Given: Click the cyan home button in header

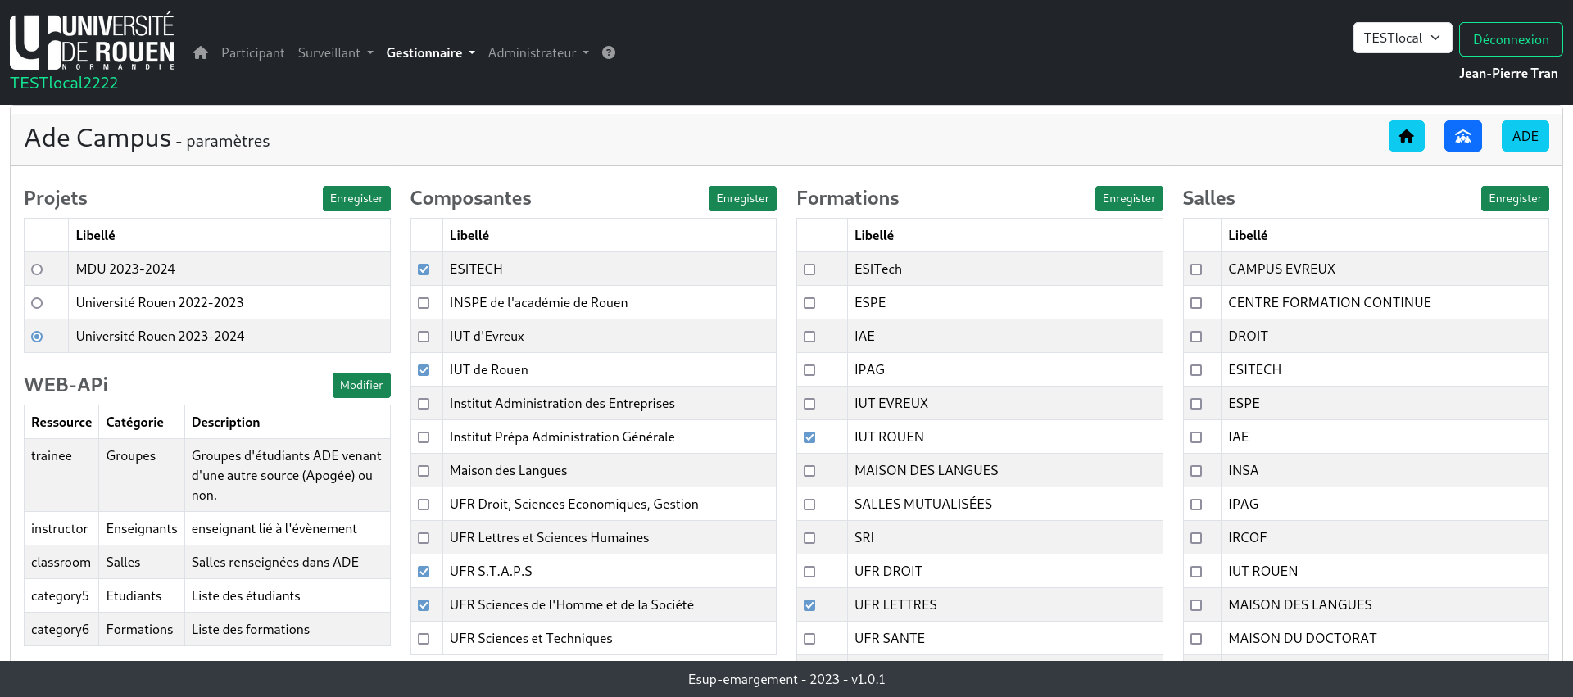Looking at the screenshot, I should pyautogui.click(x=1406, y=136).
